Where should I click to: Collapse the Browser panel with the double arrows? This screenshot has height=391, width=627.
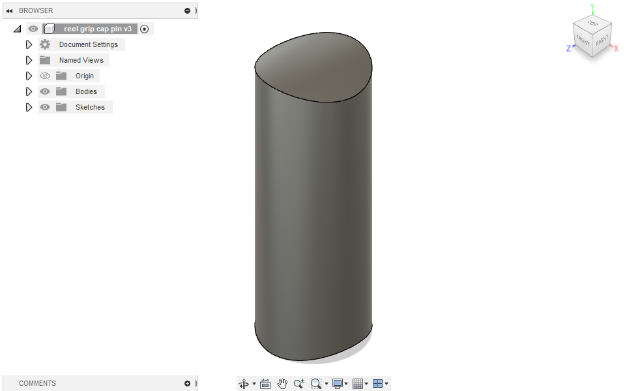click(8, 10)
